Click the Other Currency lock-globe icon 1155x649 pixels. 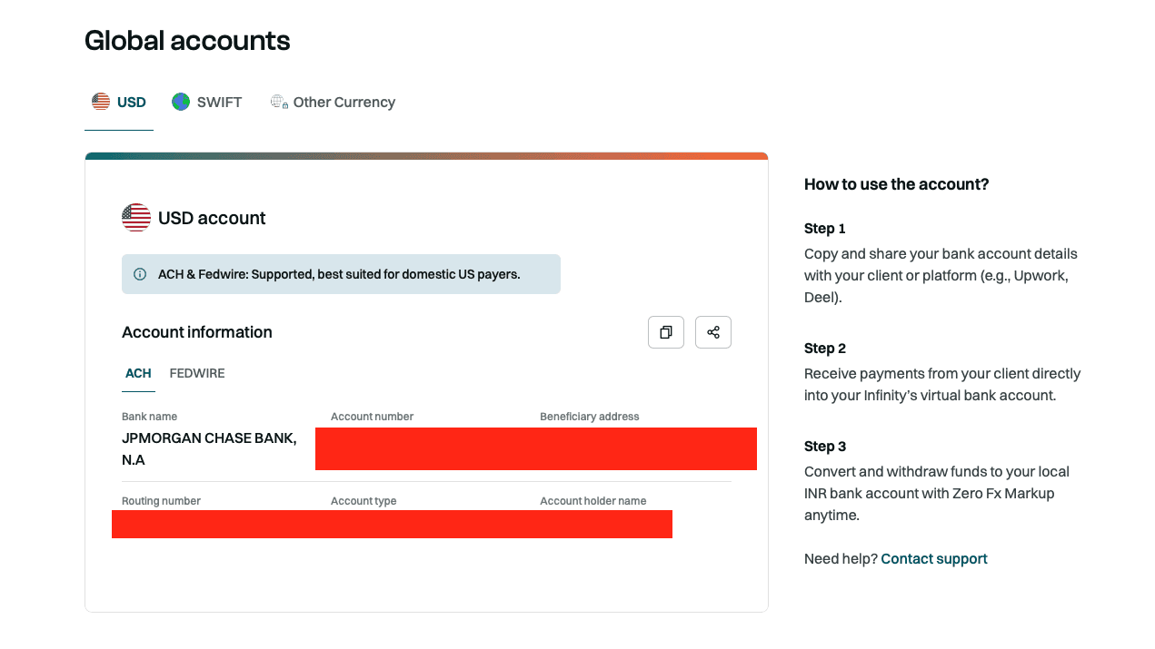pyautogui.click(x=279, y=102)
